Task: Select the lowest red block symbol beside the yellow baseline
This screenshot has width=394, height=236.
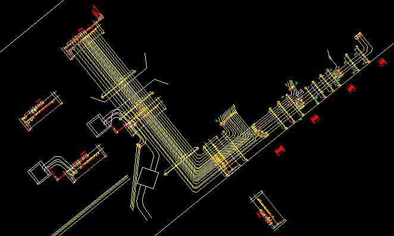Action: tap(279, 150)
